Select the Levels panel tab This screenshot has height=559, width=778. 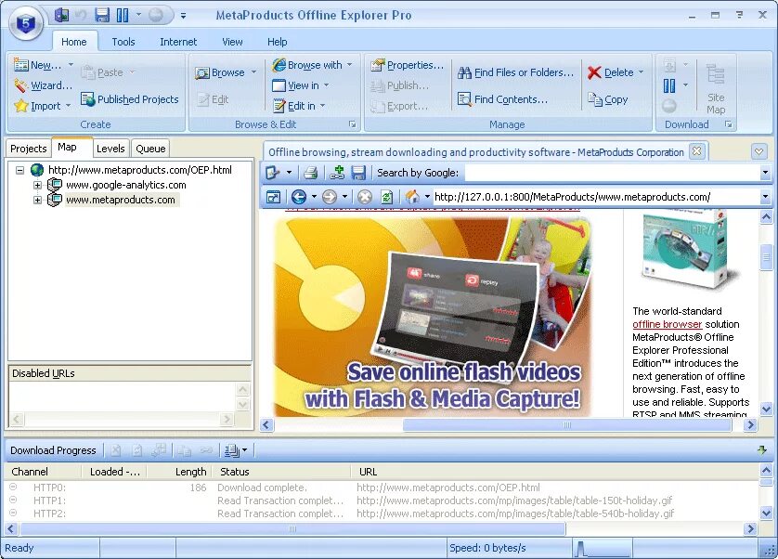(x=110, y=149)
